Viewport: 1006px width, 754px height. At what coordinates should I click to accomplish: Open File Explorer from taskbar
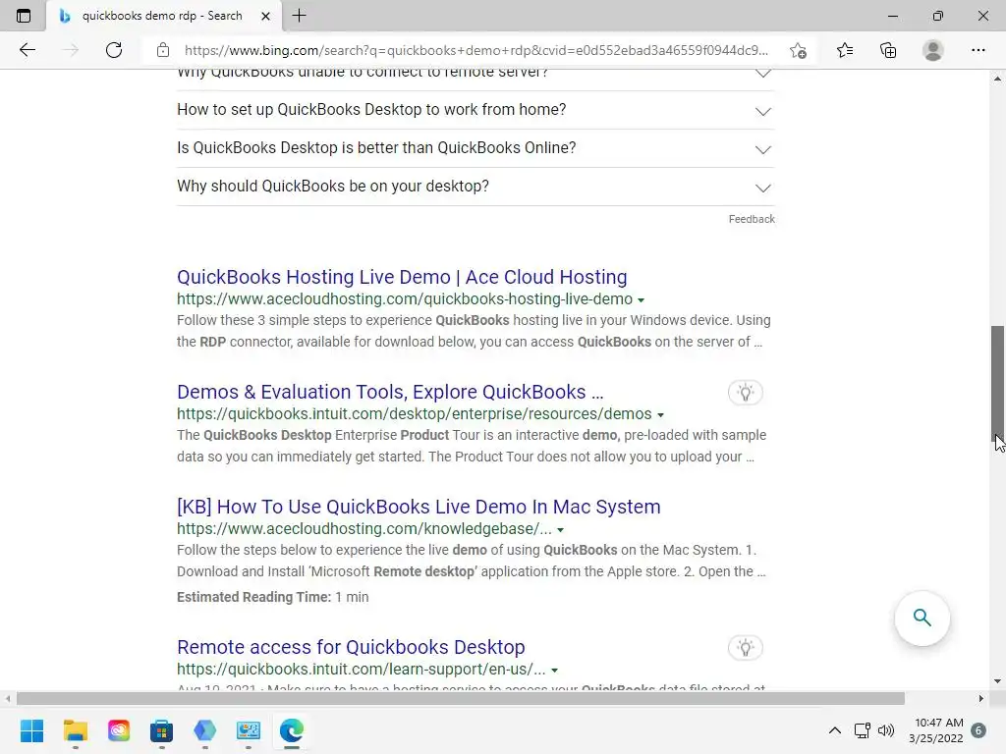pyautogui.click(x=75, y=730)
